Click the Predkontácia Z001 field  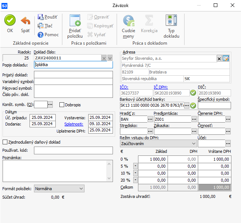click(172, 119)
